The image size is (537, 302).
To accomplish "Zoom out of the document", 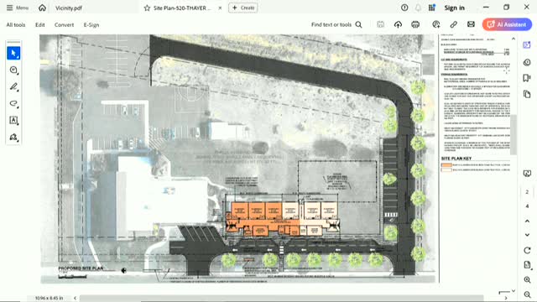I will click(527, 294).
